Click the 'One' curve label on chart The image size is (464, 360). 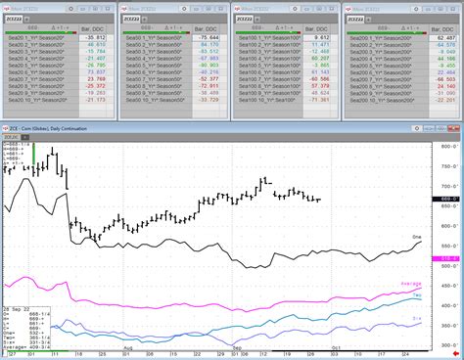tap(417, 237)
